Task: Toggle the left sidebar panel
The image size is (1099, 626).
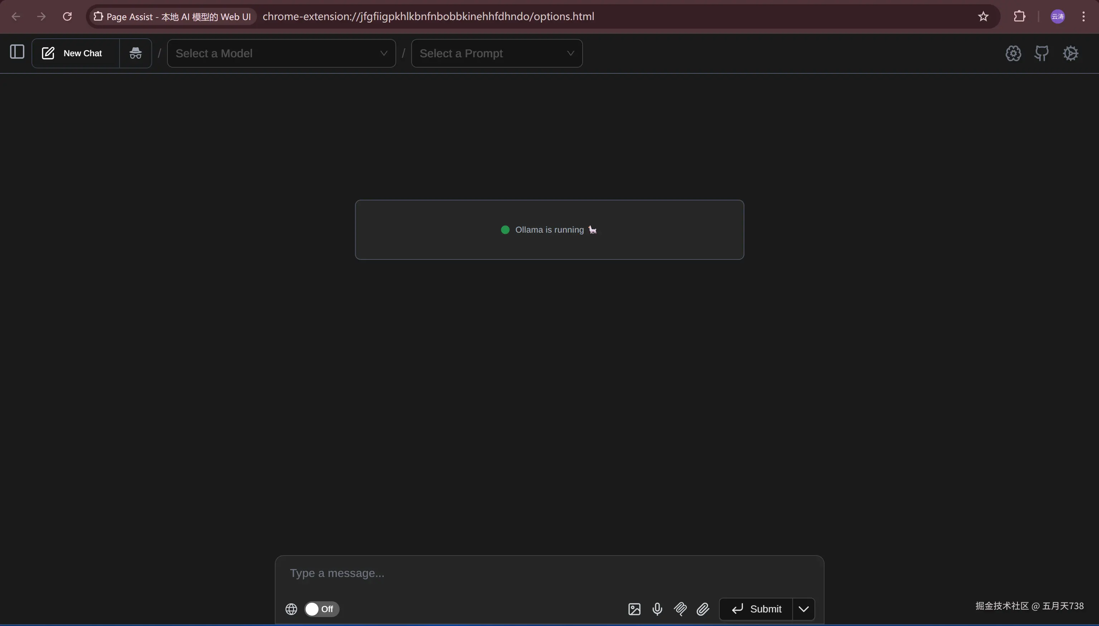Action: tap(17, 52)
